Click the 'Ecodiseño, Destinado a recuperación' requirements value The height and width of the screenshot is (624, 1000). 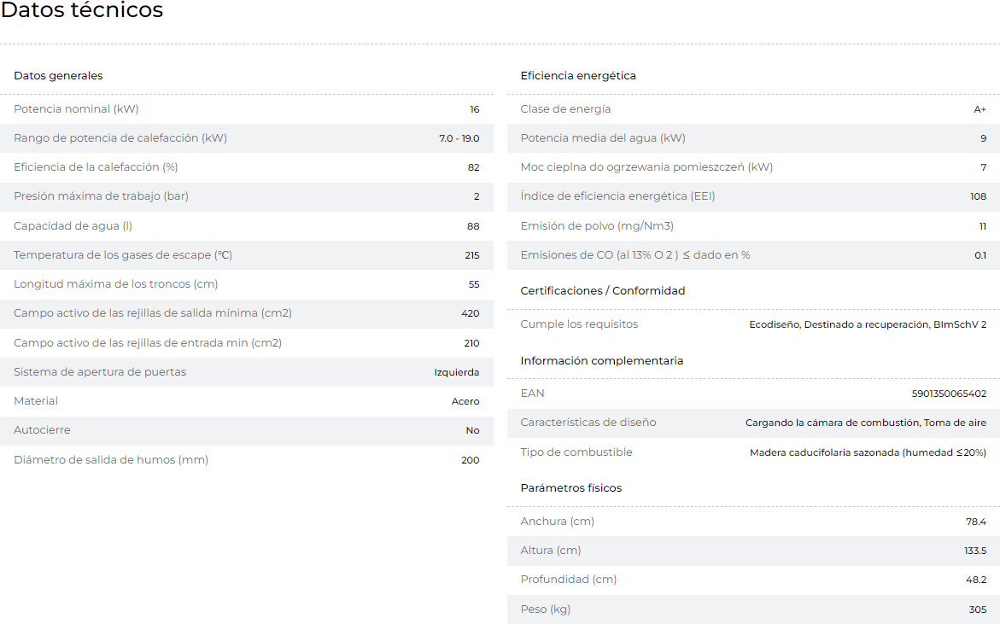point(868,324)
